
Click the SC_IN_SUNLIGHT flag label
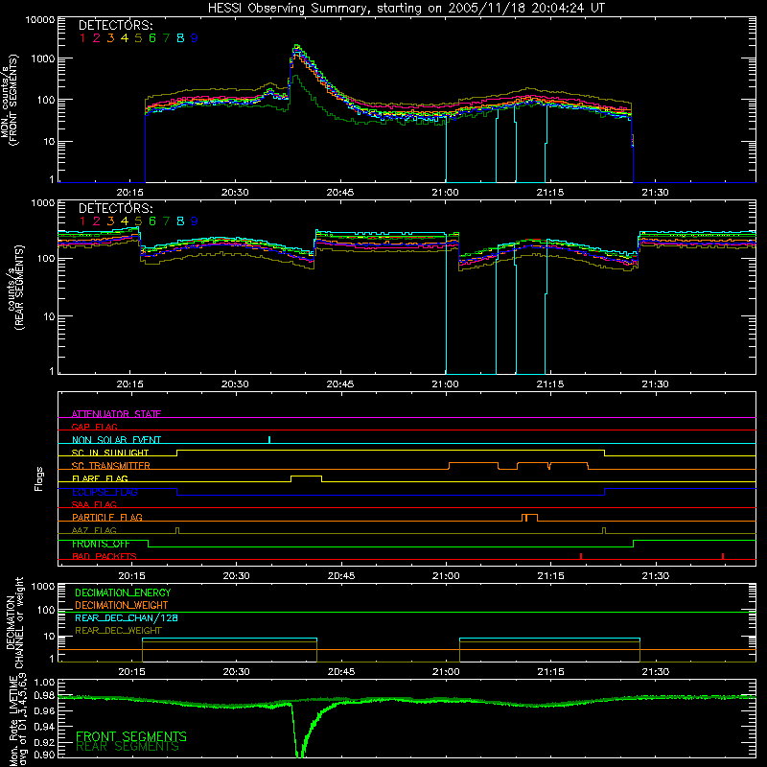pos(110,453)
